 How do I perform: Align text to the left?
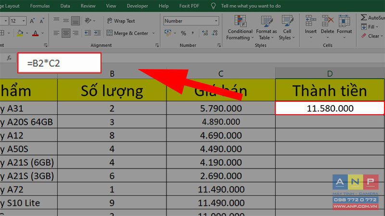tap(56, 33)
